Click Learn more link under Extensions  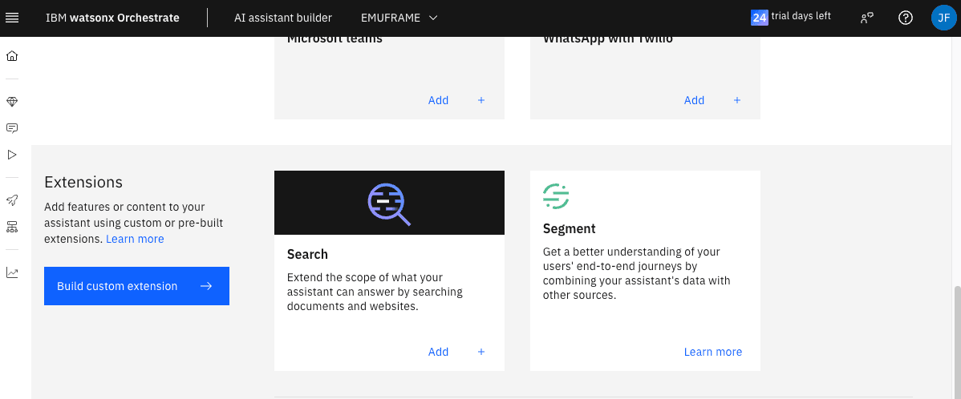pos(135,239)
